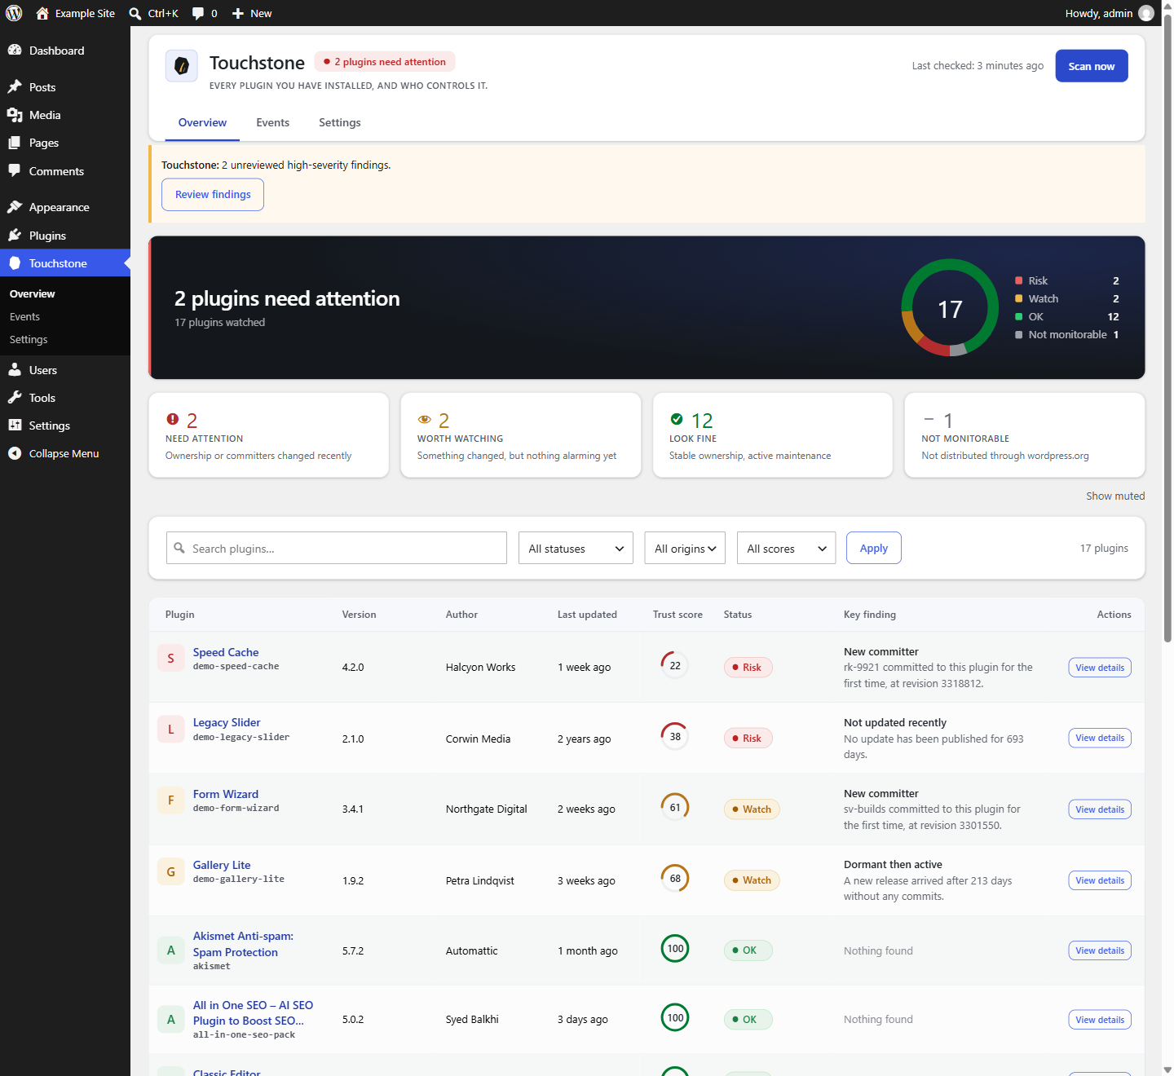Toggle Show muted plugins
This screenshot has height=1076, width=1174.
tap(1115, 496)
